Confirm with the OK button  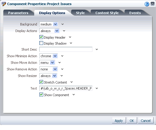tap(132, 121)
